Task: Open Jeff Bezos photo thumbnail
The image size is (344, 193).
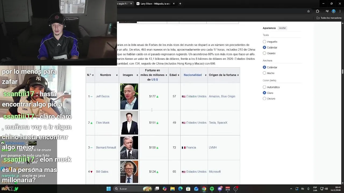Action: [x=129, y=96]
